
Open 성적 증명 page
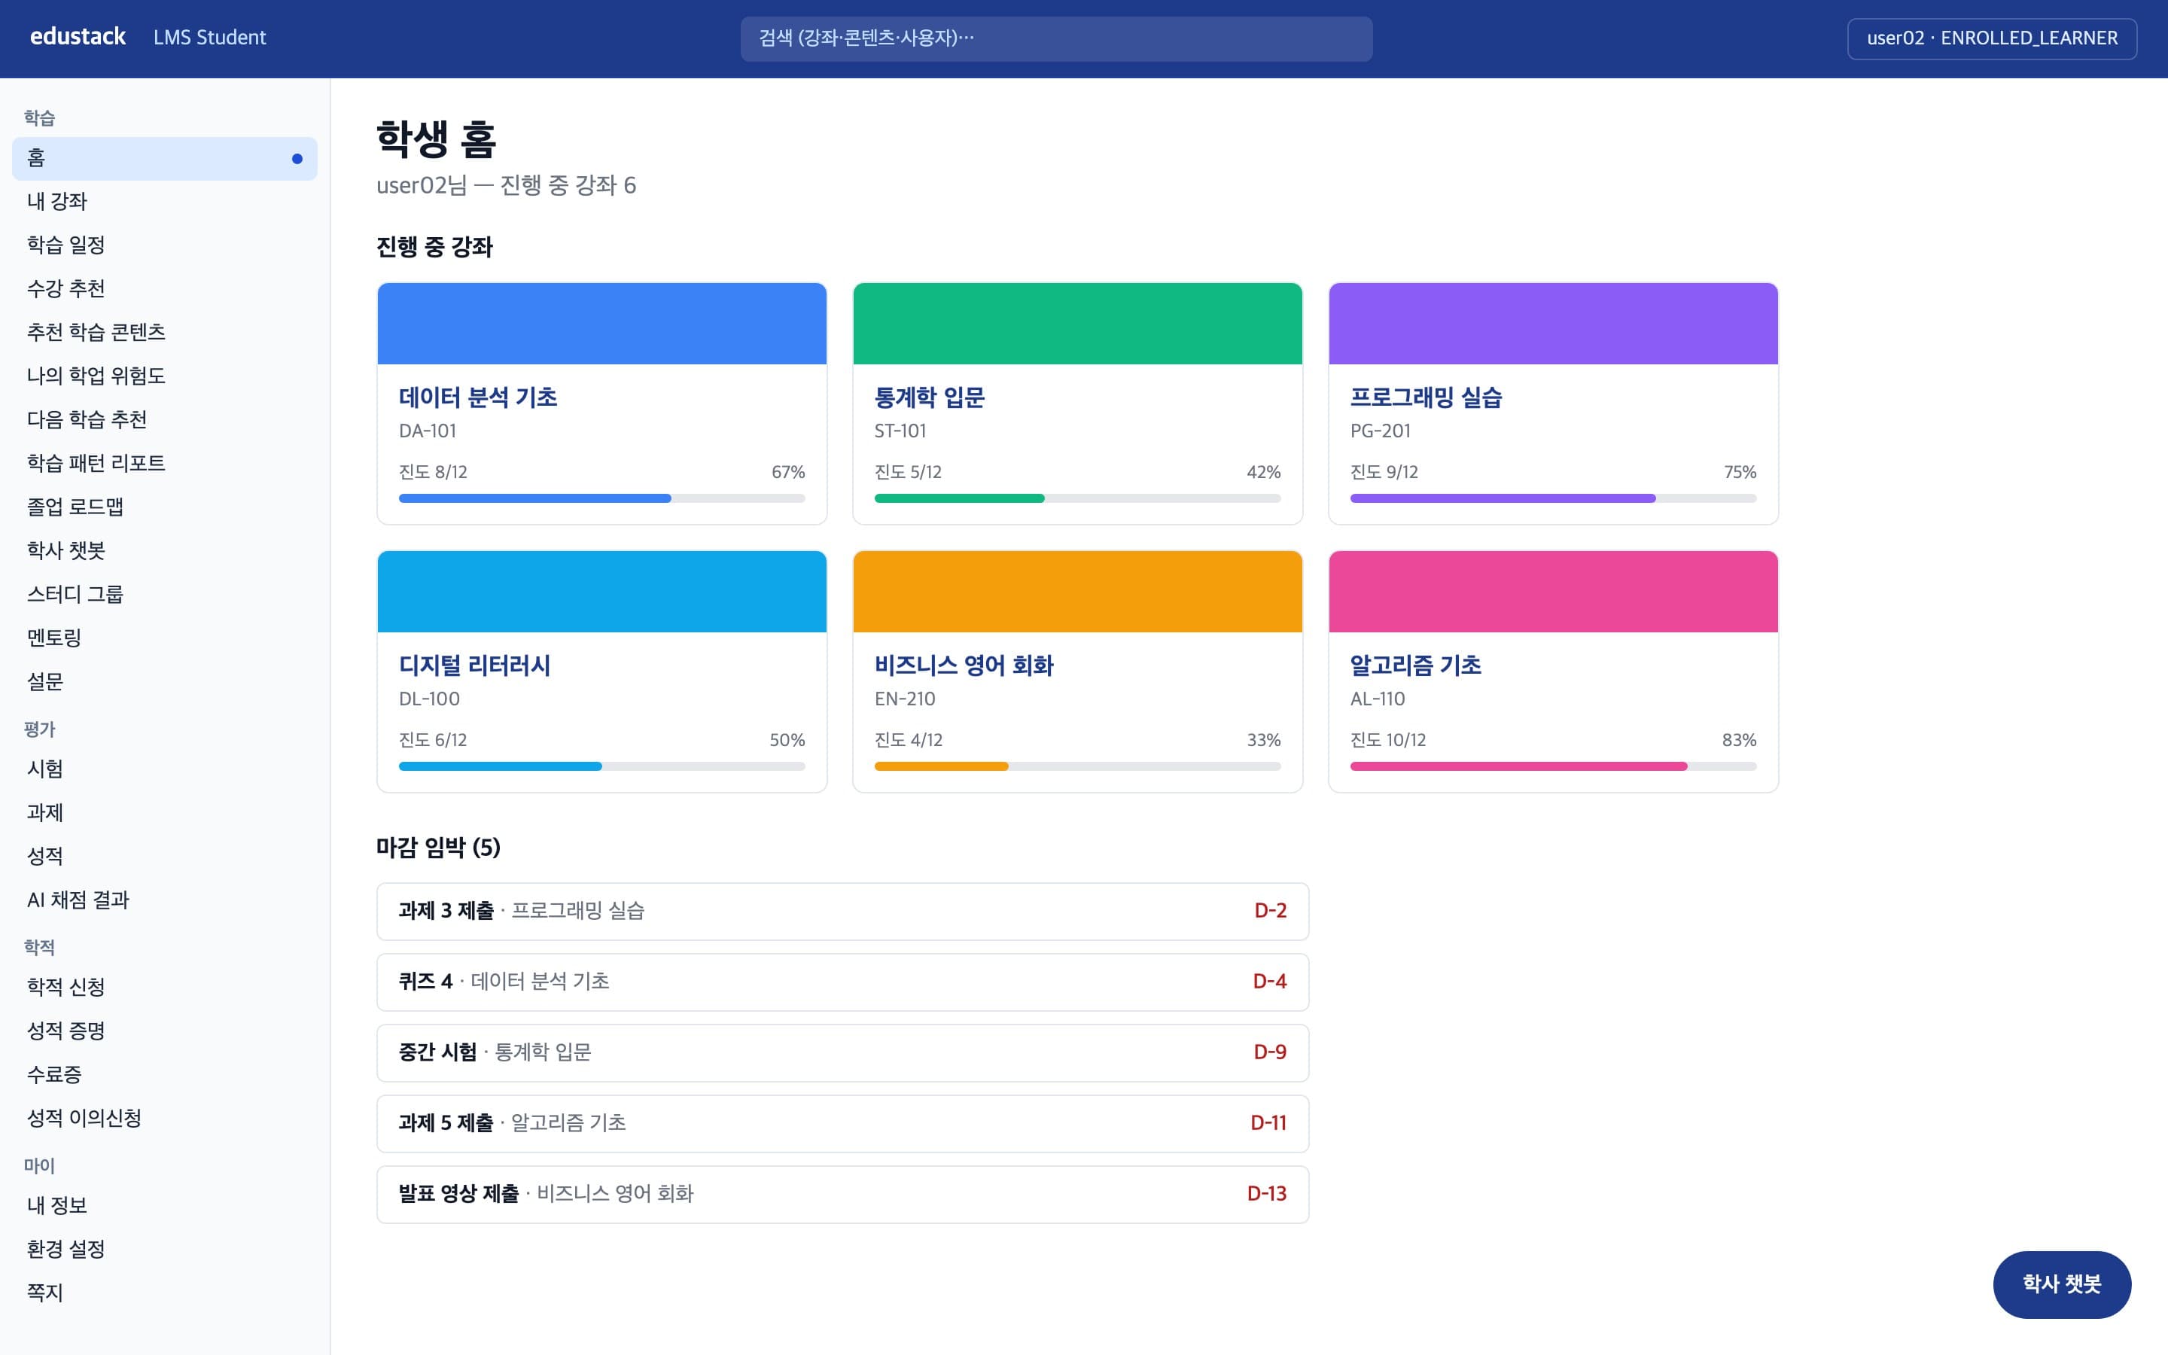[165, 1031]
